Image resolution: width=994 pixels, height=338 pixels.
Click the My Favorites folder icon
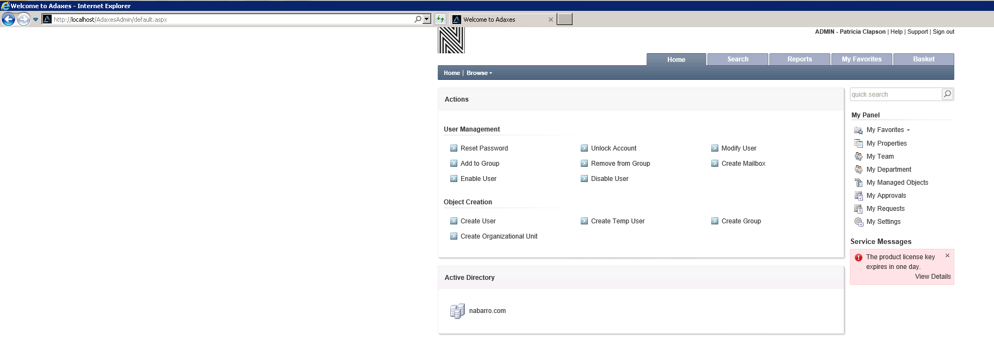[859, 130]
